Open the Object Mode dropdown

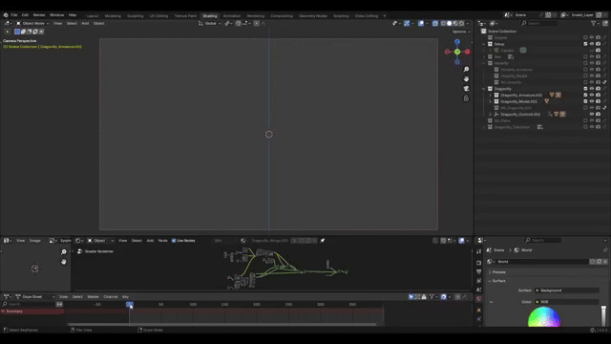tap(32, 23)
